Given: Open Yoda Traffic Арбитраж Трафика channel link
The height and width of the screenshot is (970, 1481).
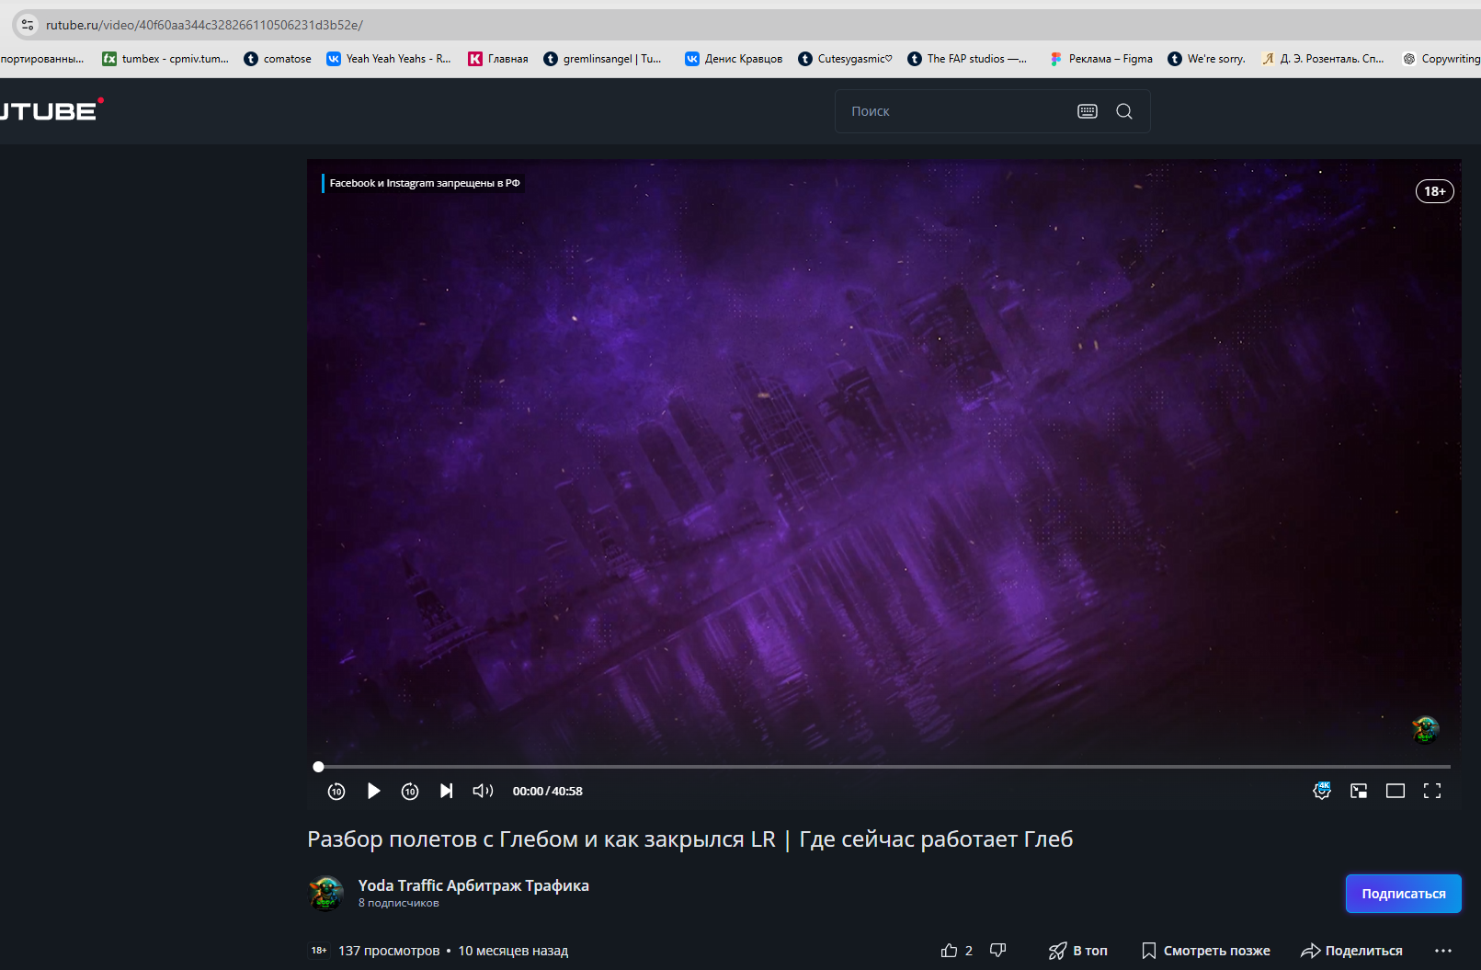Looking at the screenshot, I should tap(473, 885).
